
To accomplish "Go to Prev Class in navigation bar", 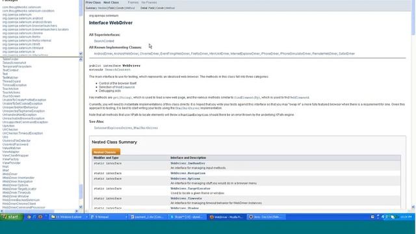I will (x=93, y=3).
